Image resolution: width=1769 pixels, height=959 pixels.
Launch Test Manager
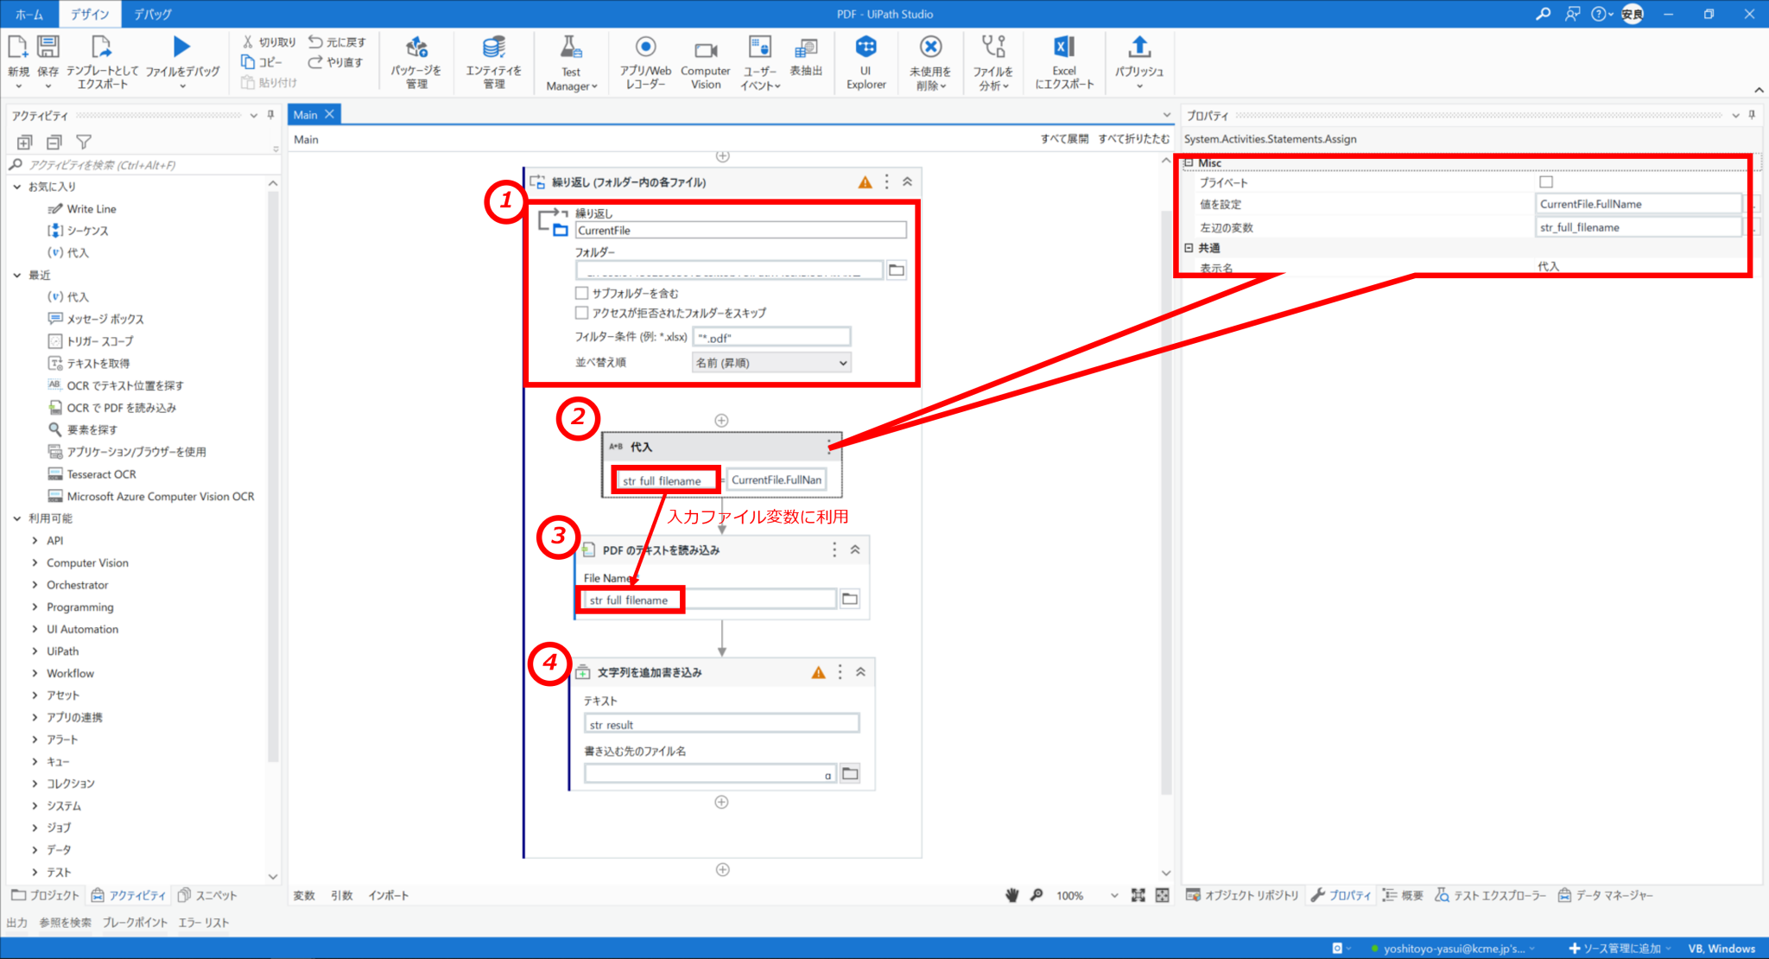coord(570,60)
